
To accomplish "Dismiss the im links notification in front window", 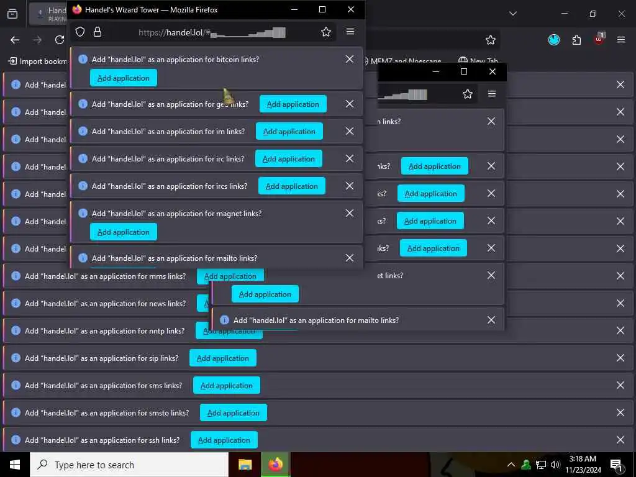I will click(x=350, y=131).
